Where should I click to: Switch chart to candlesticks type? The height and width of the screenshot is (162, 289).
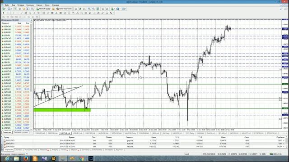tap(80, 9)
